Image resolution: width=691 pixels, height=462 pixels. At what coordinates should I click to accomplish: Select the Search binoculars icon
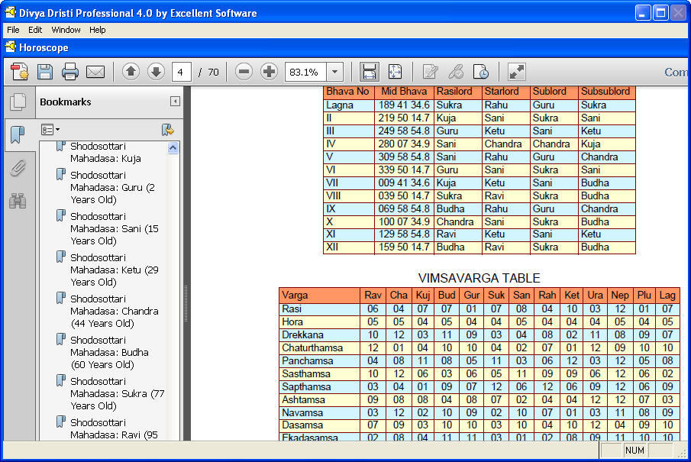pyautogui.click(x=18, y=201)
